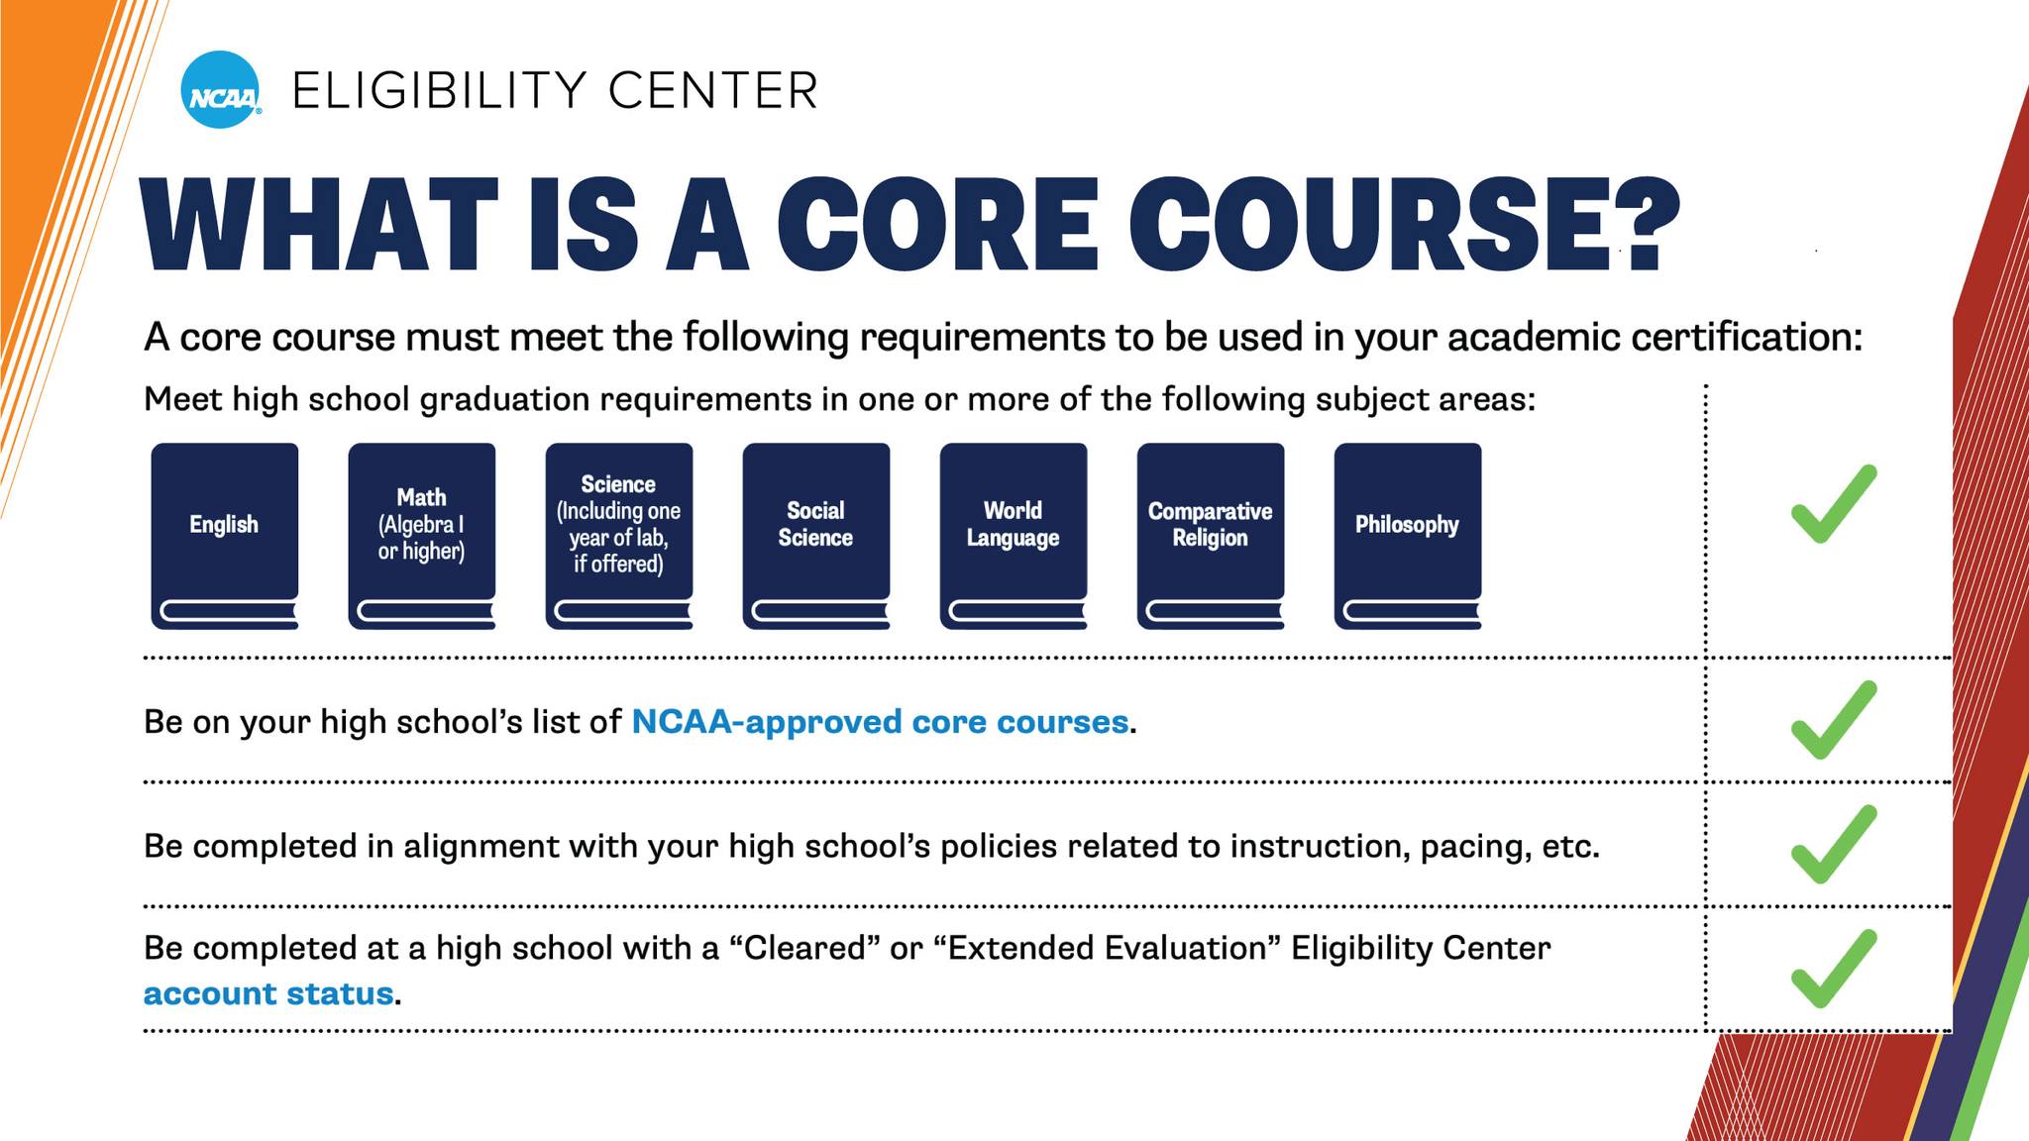The width and height of the screenshot is (2029, 1141).
Task: Click the text about Cleared or Extended Evaluation
Action: tap(847, 948)
